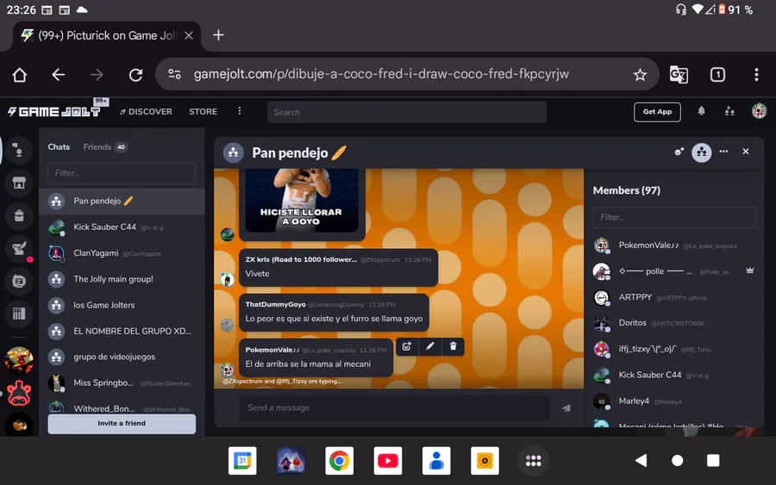Open a new browser tab
This screenshot has width=776, height=485.
click(x=218, y=35)
